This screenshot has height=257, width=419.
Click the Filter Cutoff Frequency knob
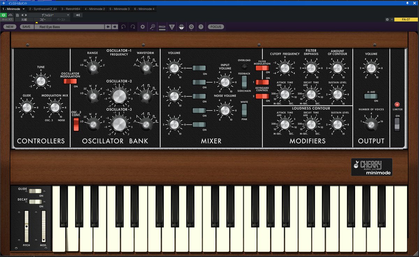[x=285, y=68]
